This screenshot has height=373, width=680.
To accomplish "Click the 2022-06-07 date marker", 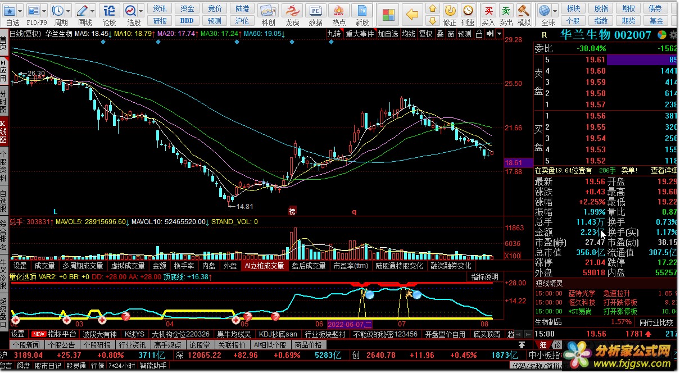I will 349,325.
